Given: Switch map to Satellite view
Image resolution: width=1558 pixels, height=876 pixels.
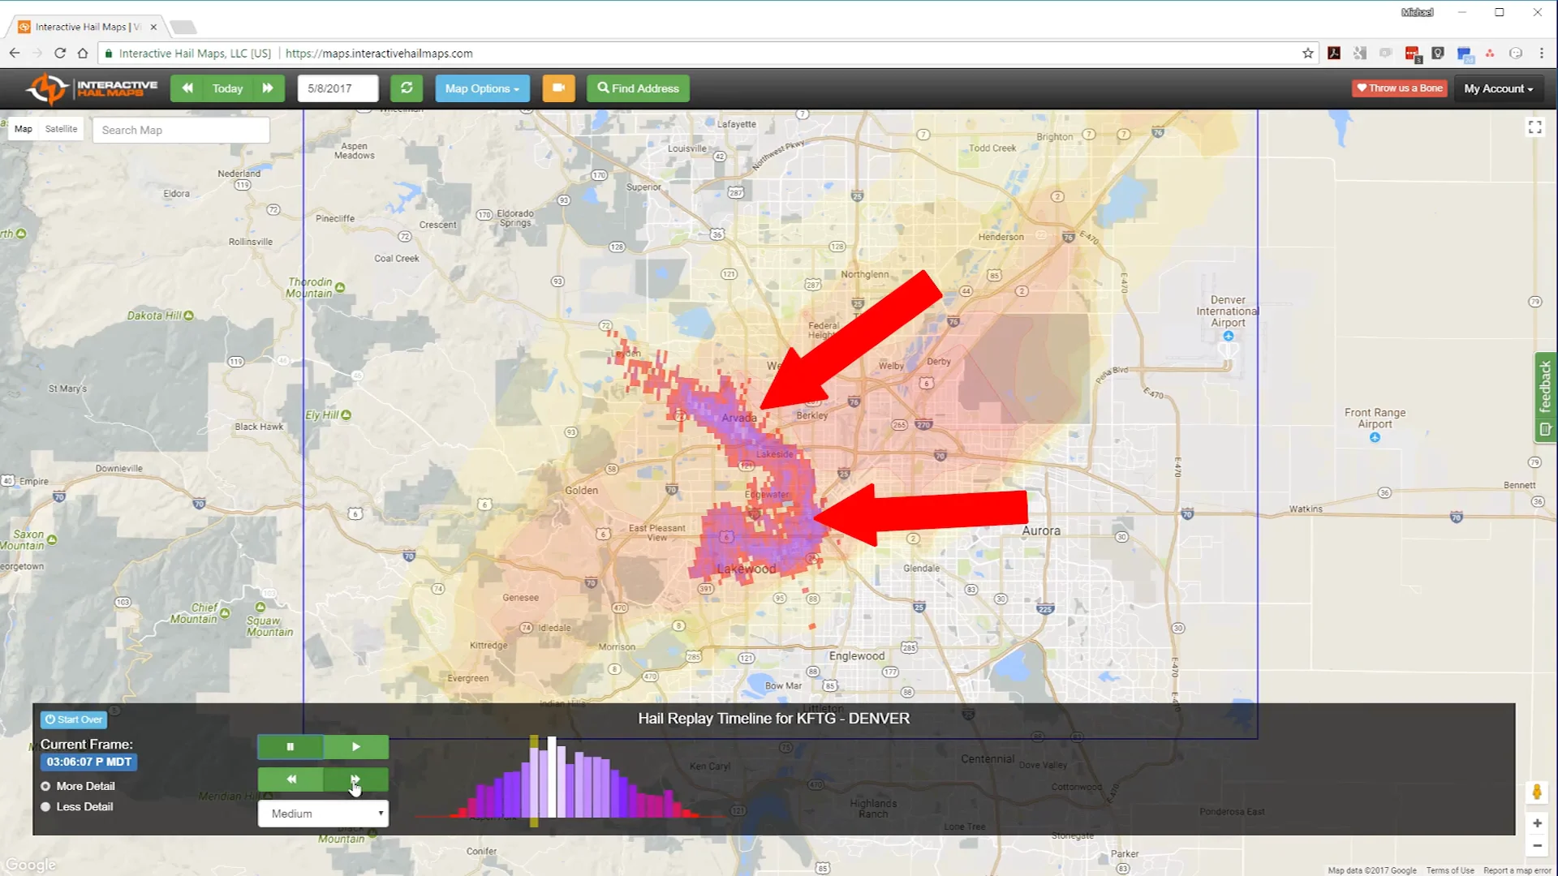Looking at the screenshot, I should (61, 129).
